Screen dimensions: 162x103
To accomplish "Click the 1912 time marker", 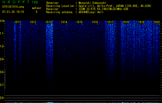I will click(x=33, y=22).
